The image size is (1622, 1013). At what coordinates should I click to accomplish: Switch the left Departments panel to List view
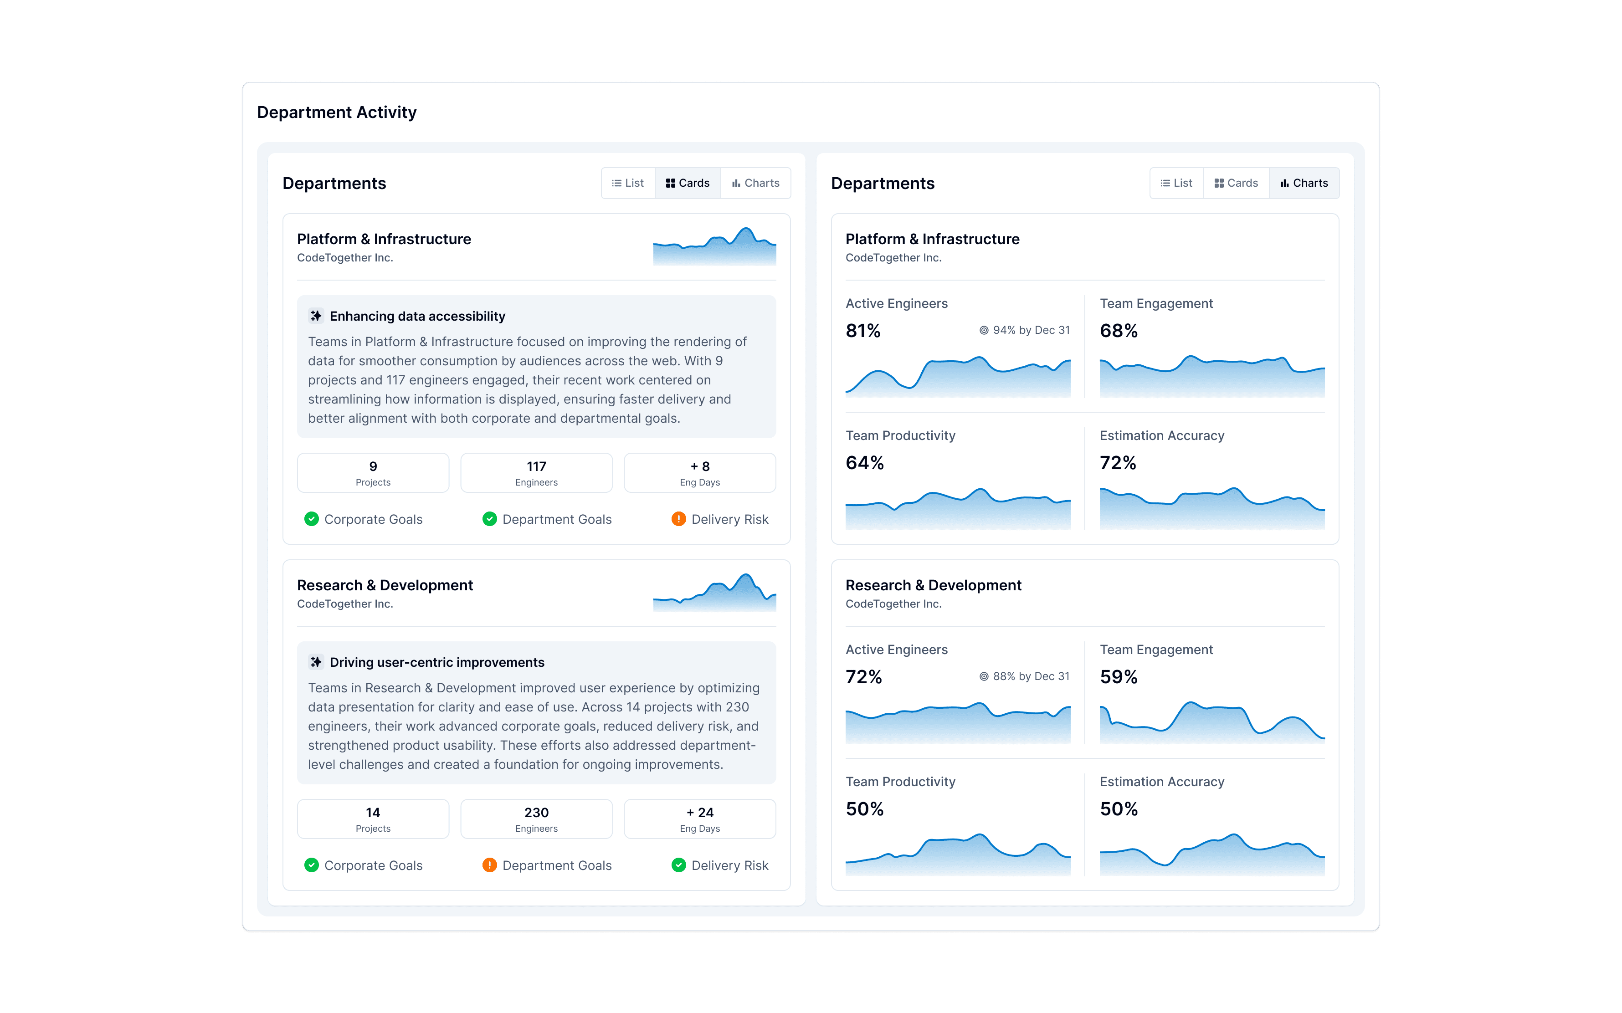tap(628, 183)
